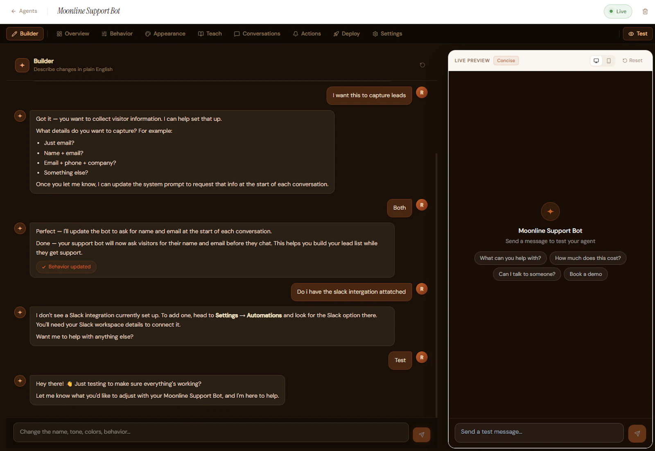Select 'Book a demo' suggestion
Image resolution: width=655 pixels, height=451 pixels.
[586, 274]
